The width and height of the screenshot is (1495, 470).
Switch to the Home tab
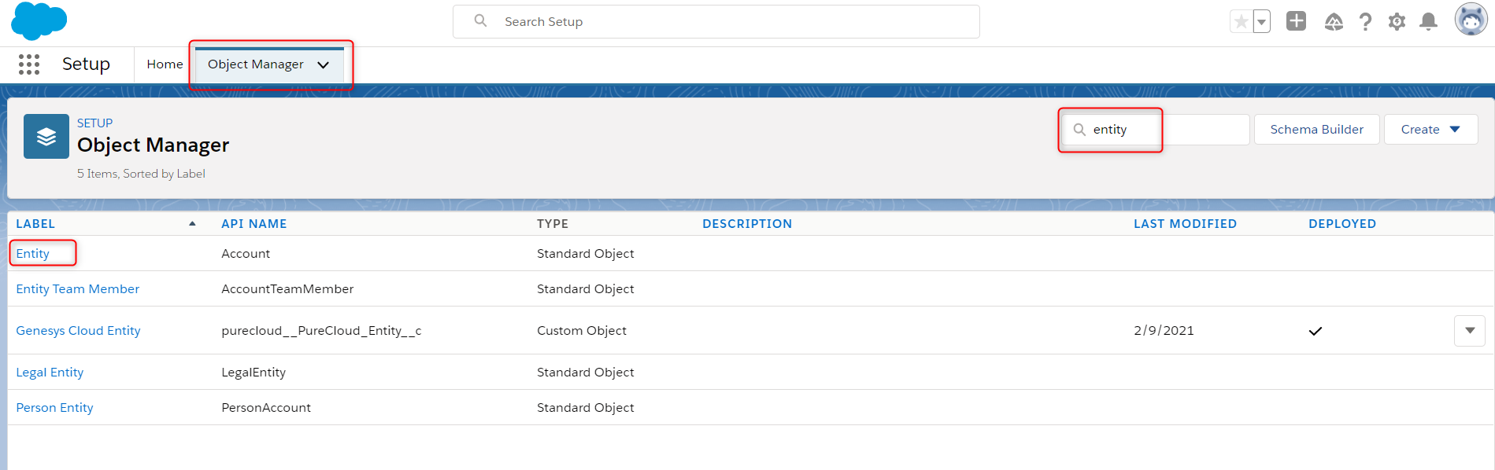[x=165, y=64]
